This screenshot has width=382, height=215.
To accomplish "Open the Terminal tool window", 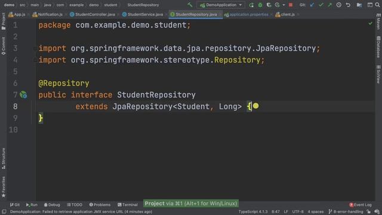I will click(x=128, y=205).
